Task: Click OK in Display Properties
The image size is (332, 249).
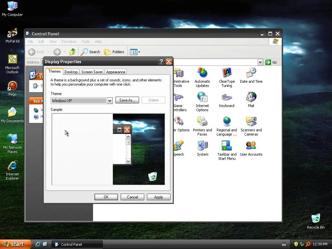Action: point(106,197)
